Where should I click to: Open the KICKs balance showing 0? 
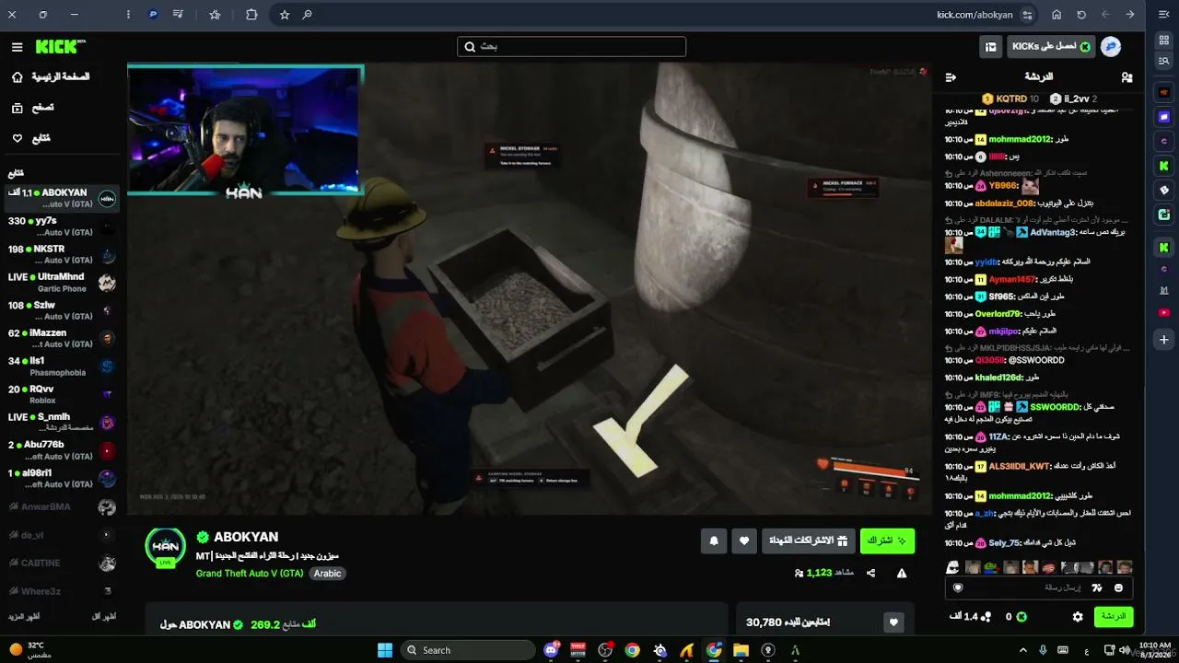(x=1015, y=617)
